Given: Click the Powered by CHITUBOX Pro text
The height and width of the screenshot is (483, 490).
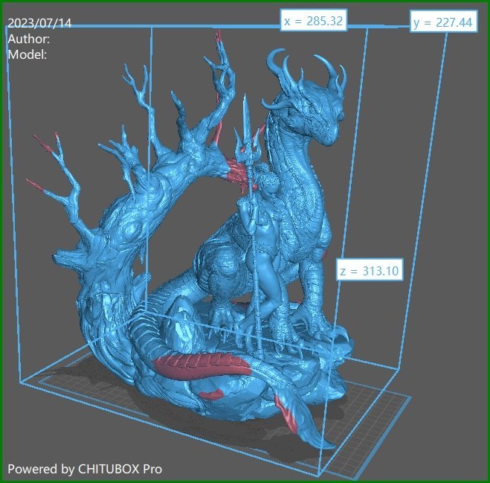Looking at the screenshot, I should tap(85, 469).
